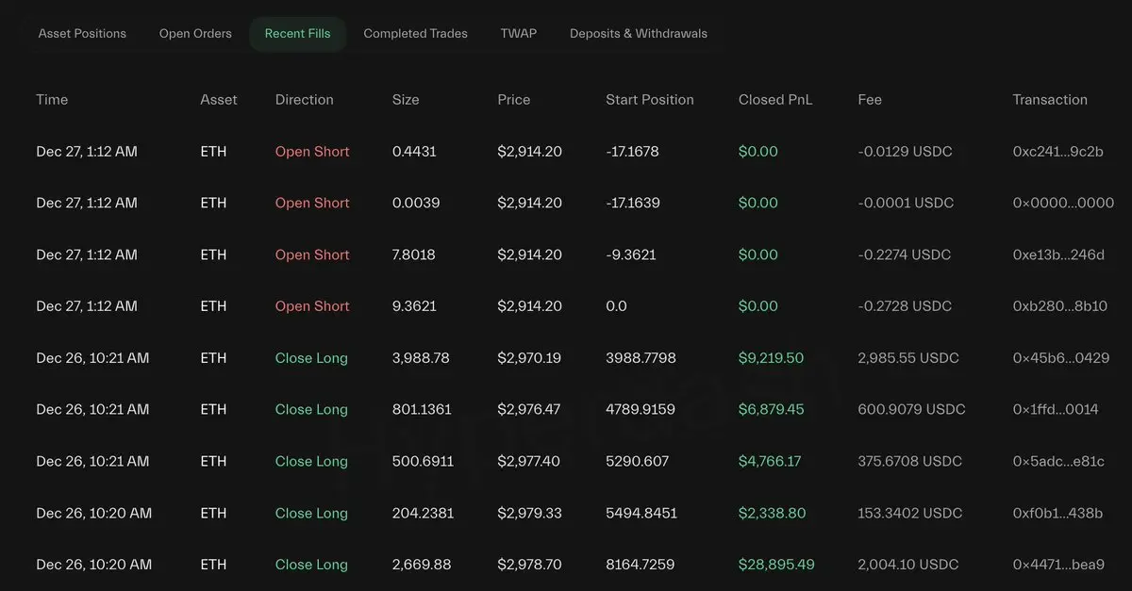Open transaction 0x5adc...e81c
The height and width of the screenshot is (591, 1132).
click(x=1058, y=461)
